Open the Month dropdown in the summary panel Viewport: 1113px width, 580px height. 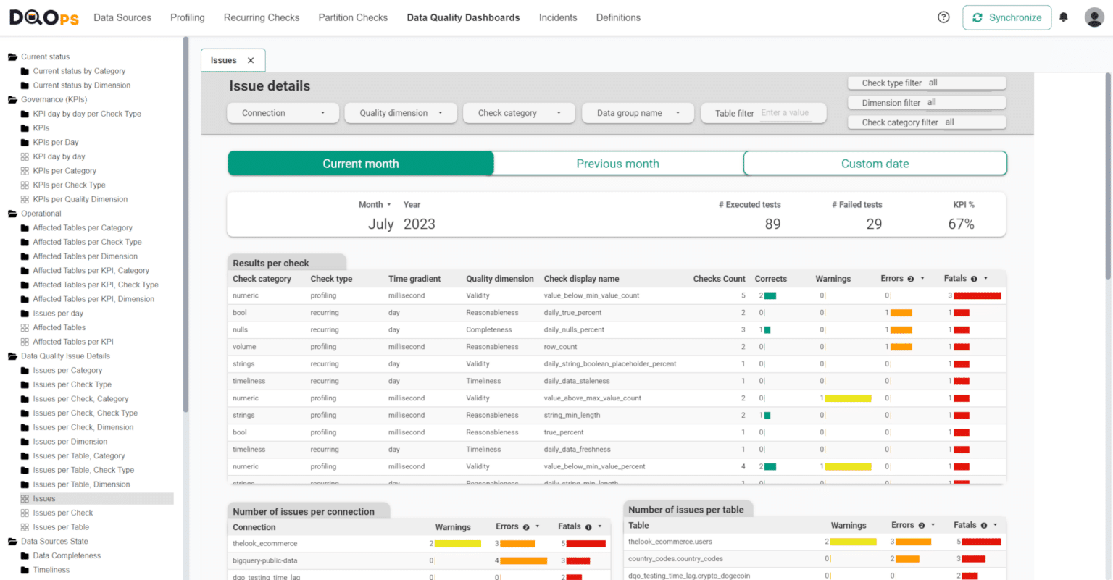[x=375, y=204]
